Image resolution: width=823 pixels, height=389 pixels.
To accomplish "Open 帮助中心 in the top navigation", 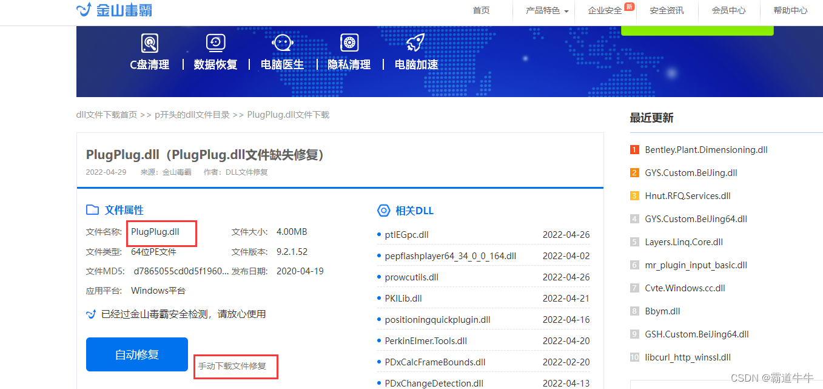I will coord(790,10).
